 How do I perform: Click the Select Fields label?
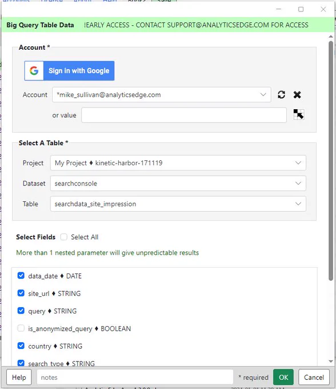(x=35, y=237)
